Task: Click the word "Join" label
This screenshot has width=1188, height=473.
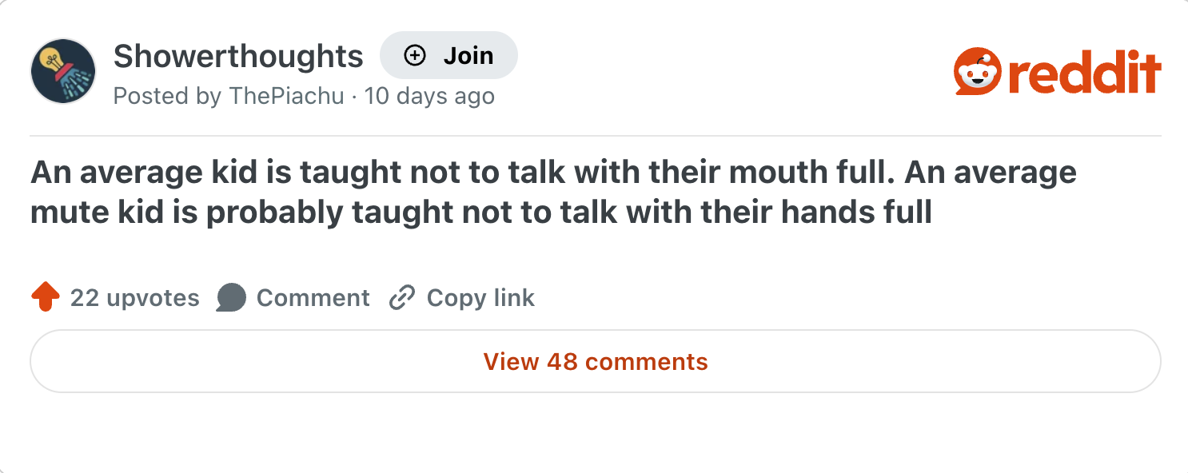Action: 468,55
